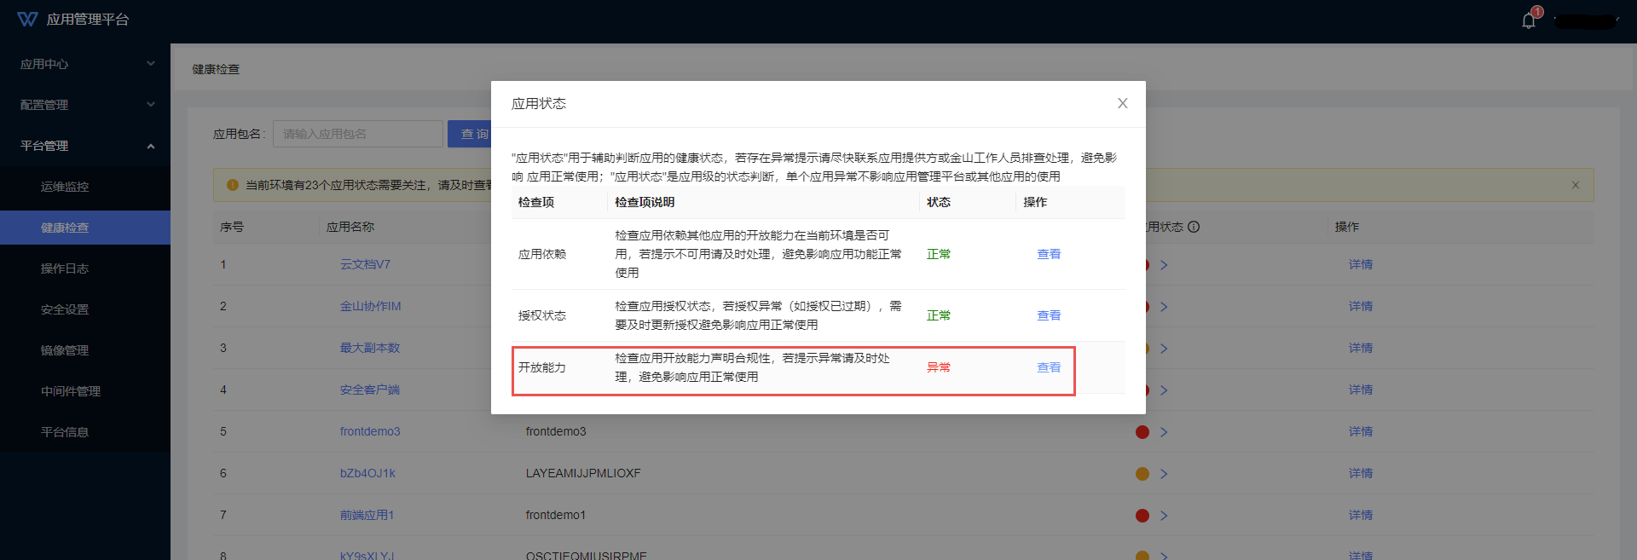The image size is (1637, 560).
Task: Close the 应用状态 dialog
Action: (1122, 103)
